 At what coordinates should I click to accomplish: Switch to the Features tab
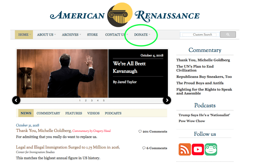(74, 113)
